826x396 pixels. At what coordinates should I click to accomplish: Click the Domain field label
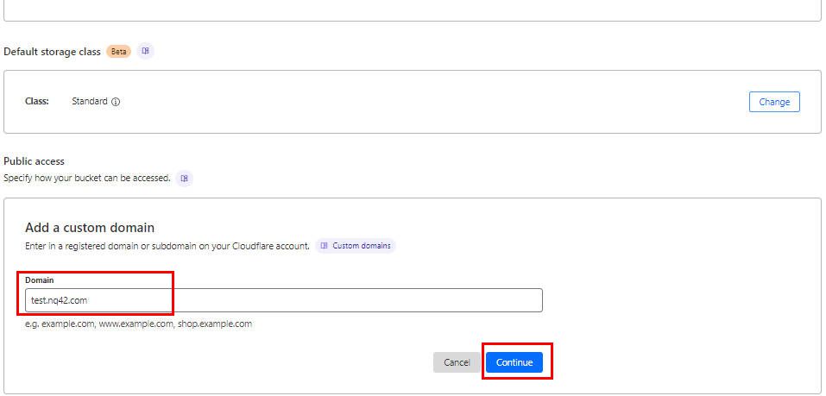click(40, 280)
